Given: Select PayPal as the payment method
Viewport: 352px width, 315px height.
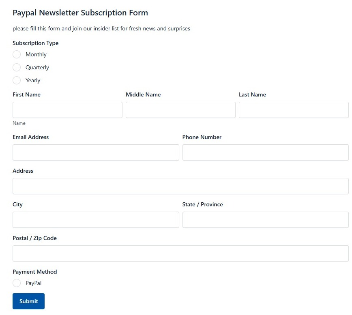Looking at the screenshot, I should [17, 283].
